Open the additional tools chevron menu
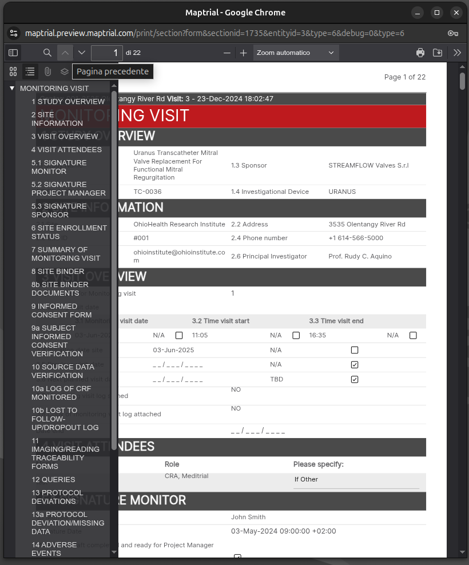469x565 pixels. tap(457, 53)
